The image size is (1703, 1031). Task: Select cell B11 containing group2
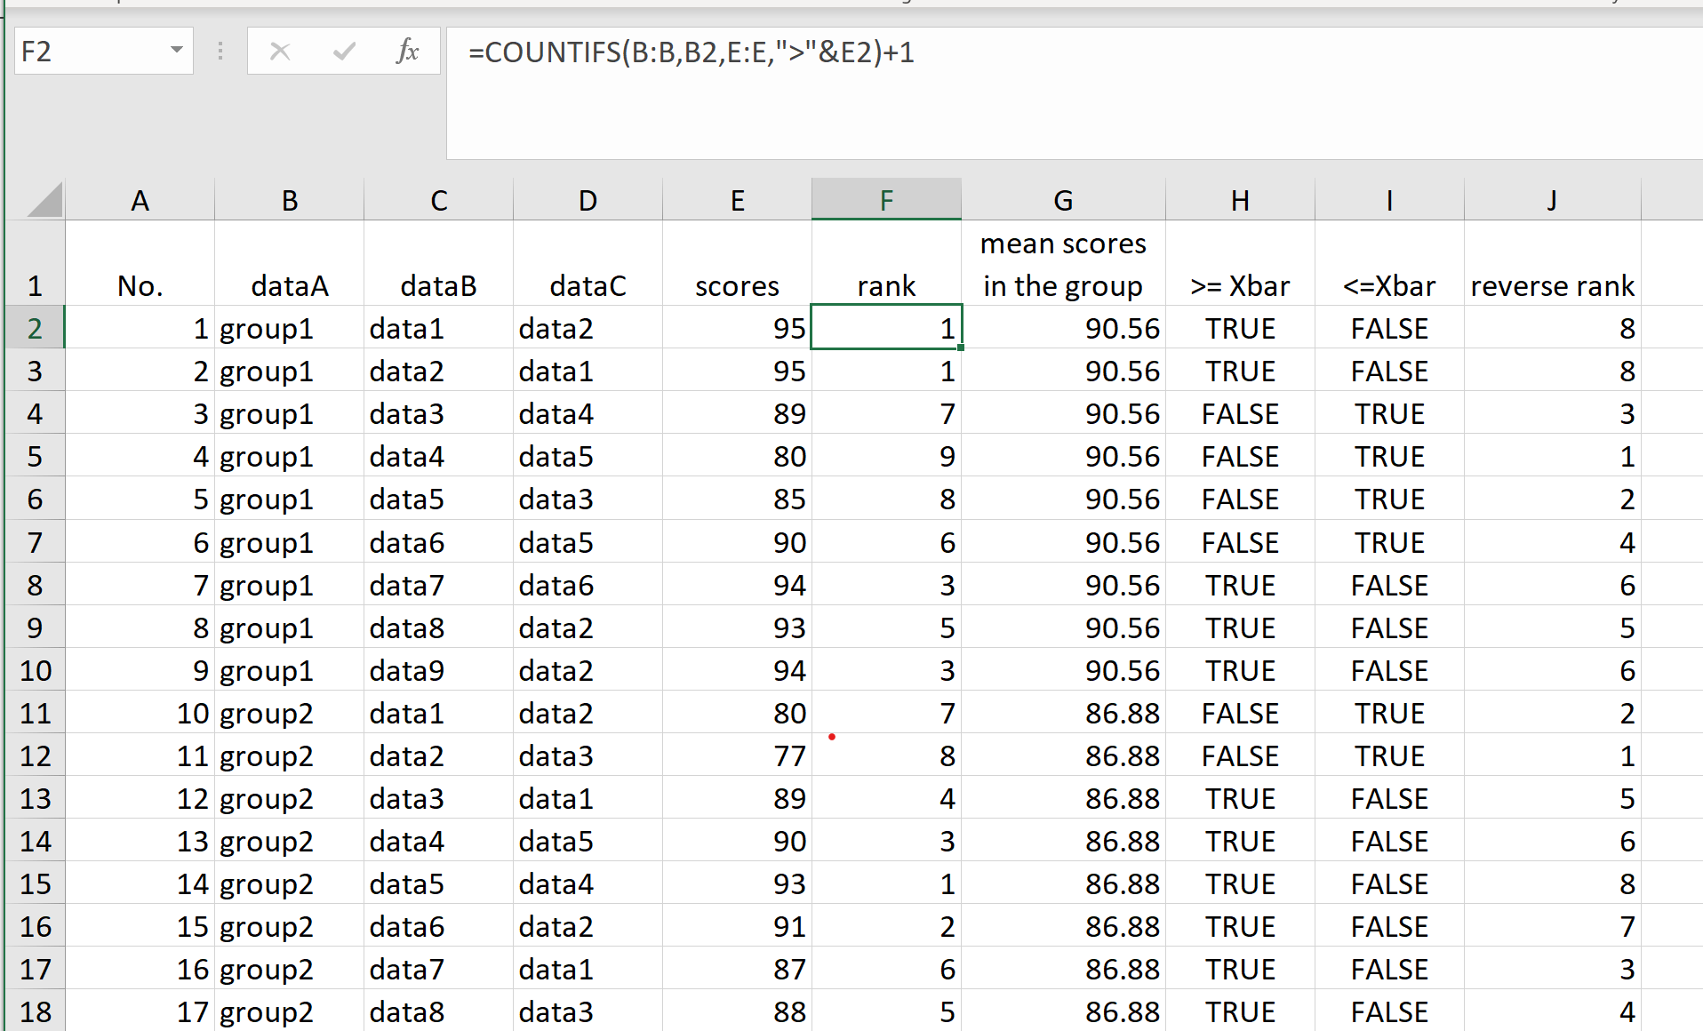pyautogui.click(x=289, y=713)
